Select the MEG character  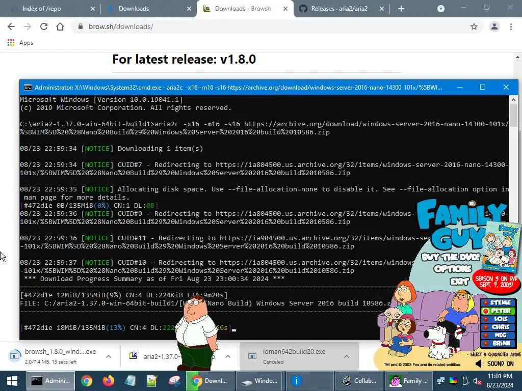498,335
